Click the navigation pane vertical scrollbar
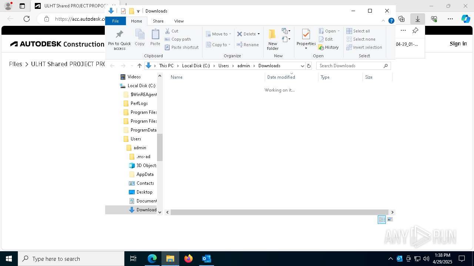Viewport: 474px width, 266px height. point(160,147)
